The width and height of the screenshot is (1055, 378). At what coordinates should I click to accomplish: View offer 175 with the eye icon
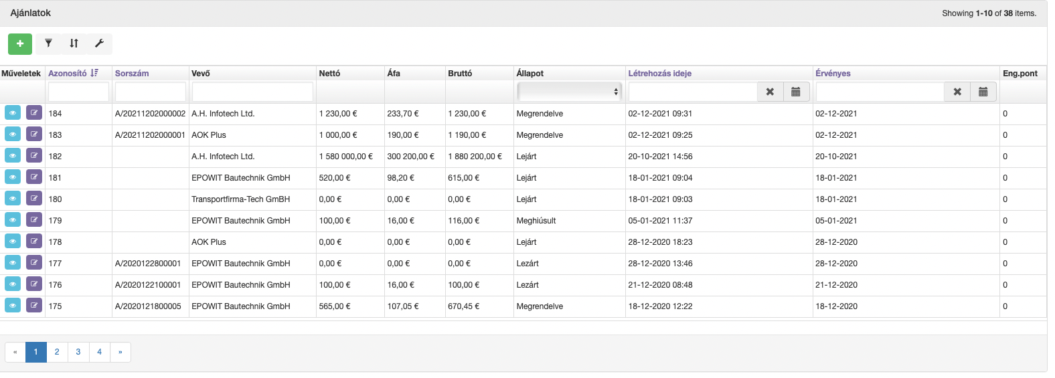[13, 306]
